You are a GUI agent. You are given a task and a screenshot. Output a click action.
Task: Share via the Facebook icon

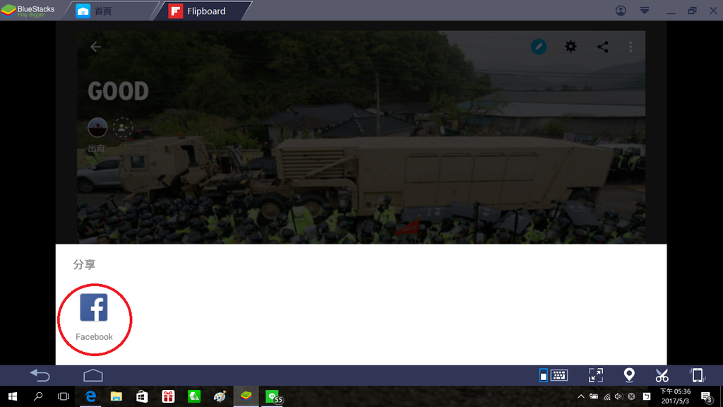coord(94,307)
